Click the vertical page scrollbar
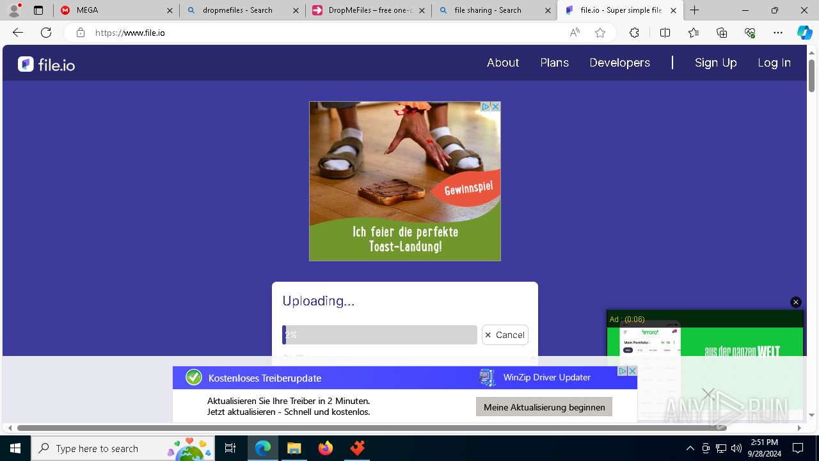The width and height of the screenshot is (819, 461). pos(812,76)
